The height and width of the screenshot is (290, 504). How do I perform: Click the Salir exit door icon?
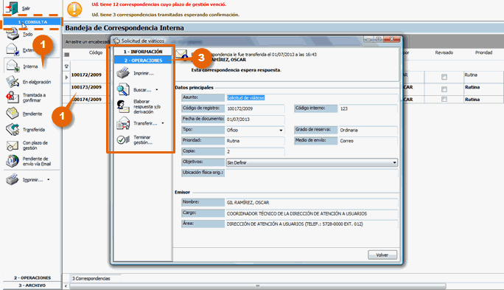coord(12,7)
